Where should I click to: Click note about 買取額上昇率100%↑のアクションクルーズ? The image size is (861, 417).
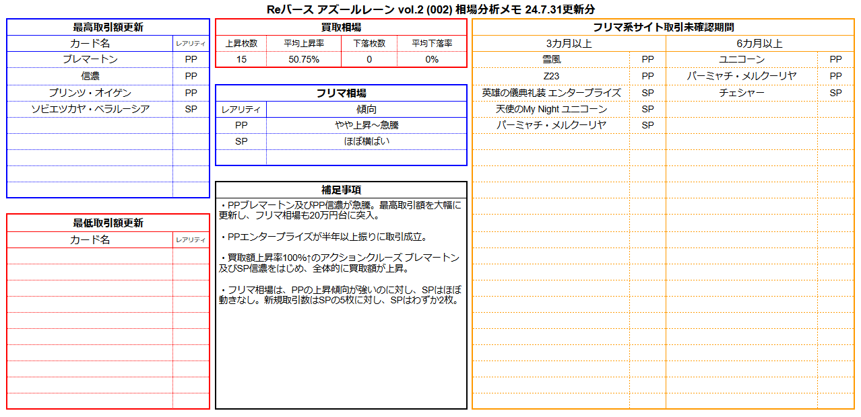340,263
